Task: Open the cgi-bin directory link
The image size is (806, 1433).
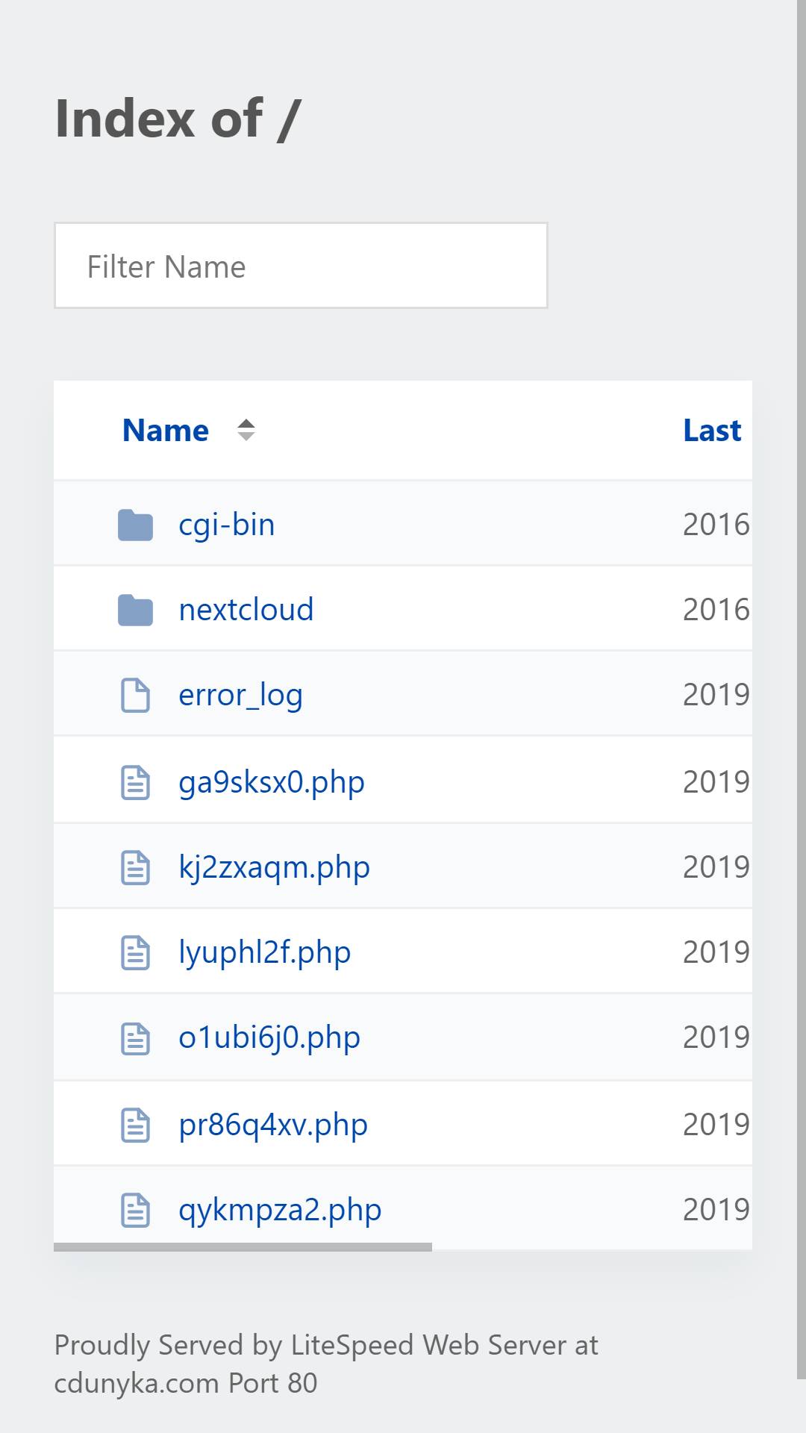Action: tap(227, 525)
